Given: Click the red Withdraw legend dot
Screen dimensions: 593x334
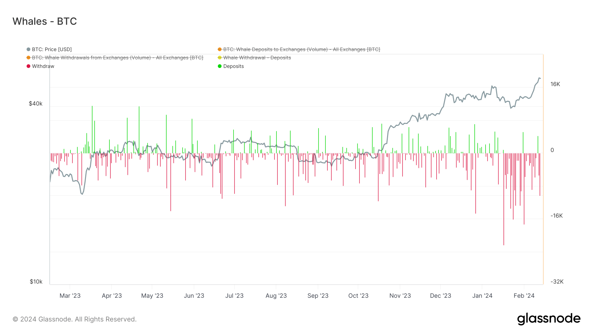Looking at the screenshot, I should tap(28, 66).
